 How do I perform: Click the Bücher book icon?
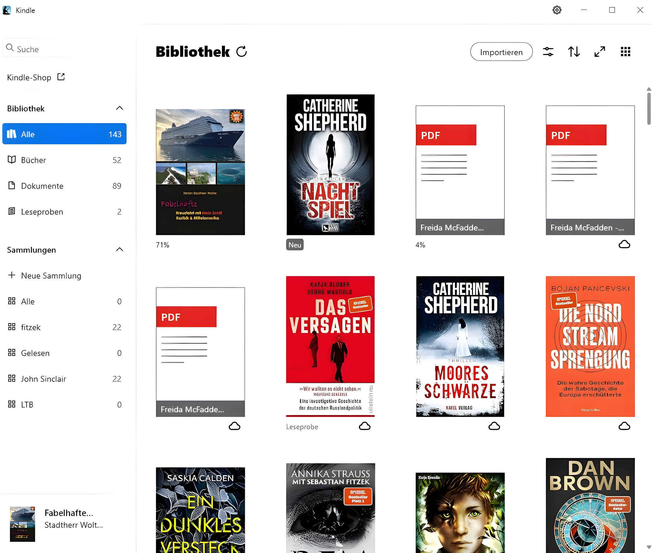[12, 160]
